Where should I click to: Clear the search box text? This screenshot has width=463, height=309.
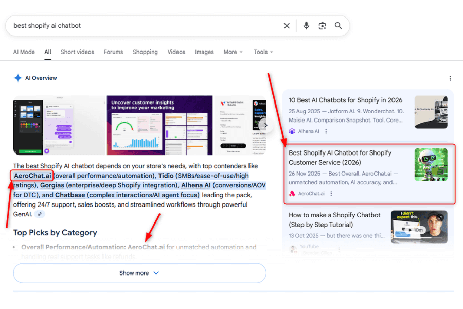tap(287, 26)
